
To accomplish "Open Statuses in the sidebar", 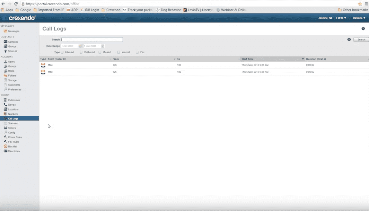I will tap(13, 123).
